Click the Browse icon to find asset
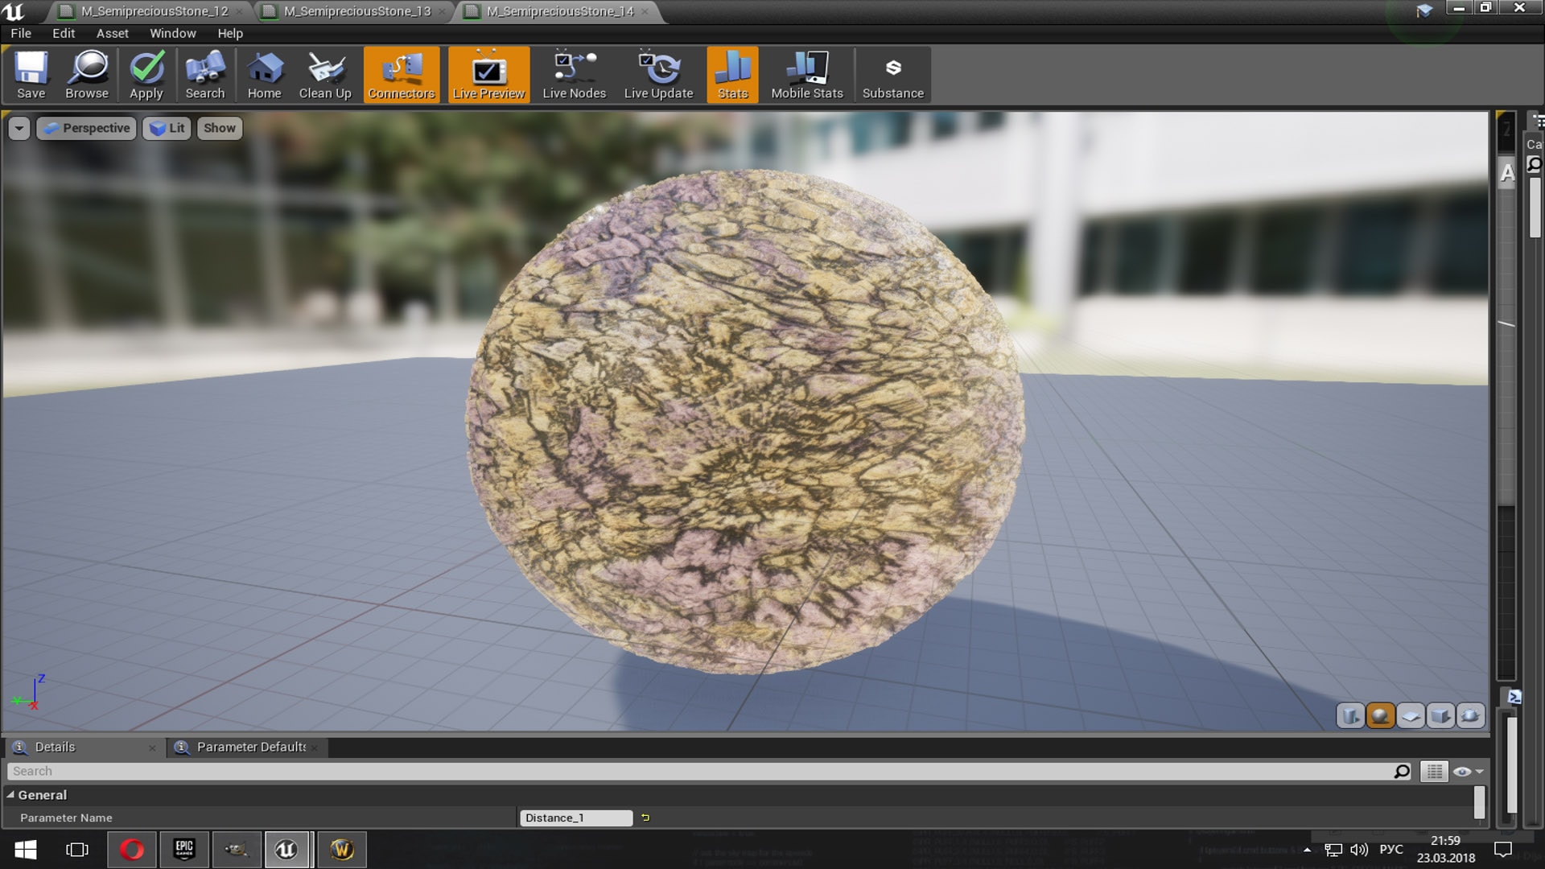1545x869 pixels. (87, 74)
